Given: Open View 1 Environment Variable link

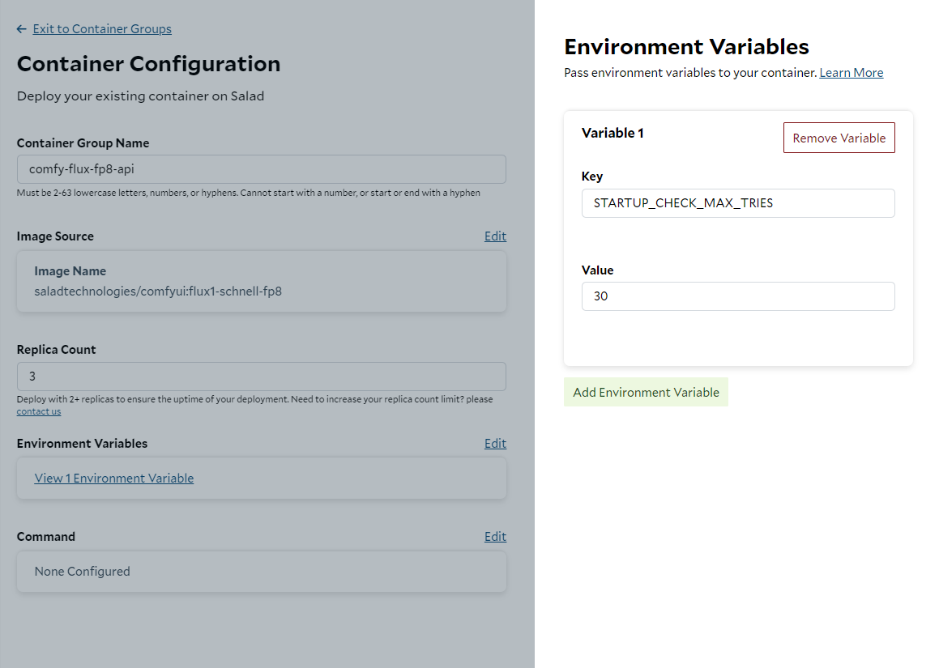Looking at the screenshot, I should pos(113,478).
